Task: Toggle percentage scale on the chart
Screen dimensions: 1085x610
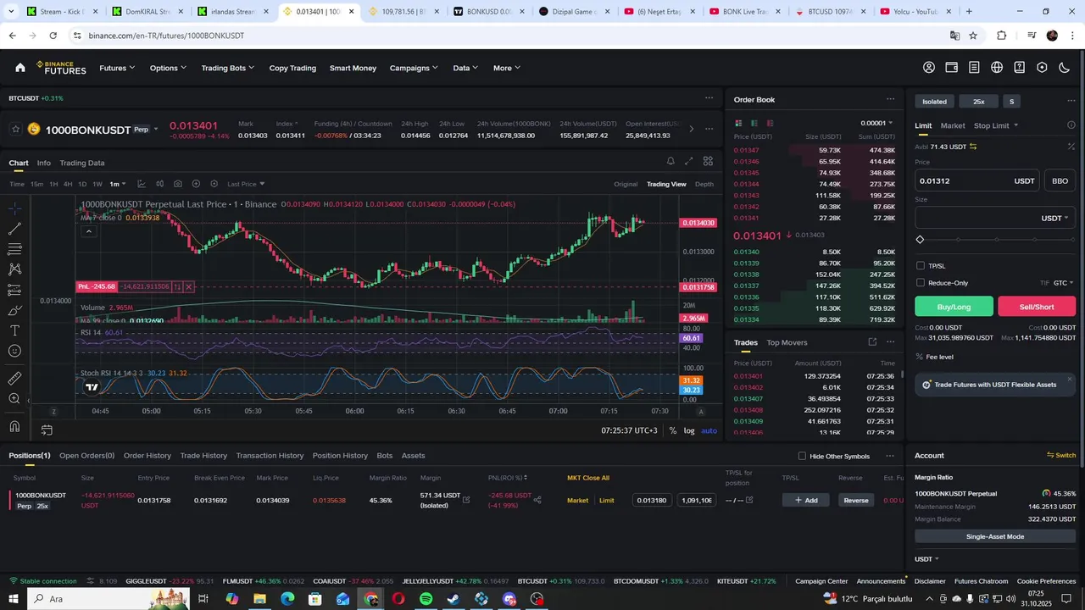Action: 673,430
